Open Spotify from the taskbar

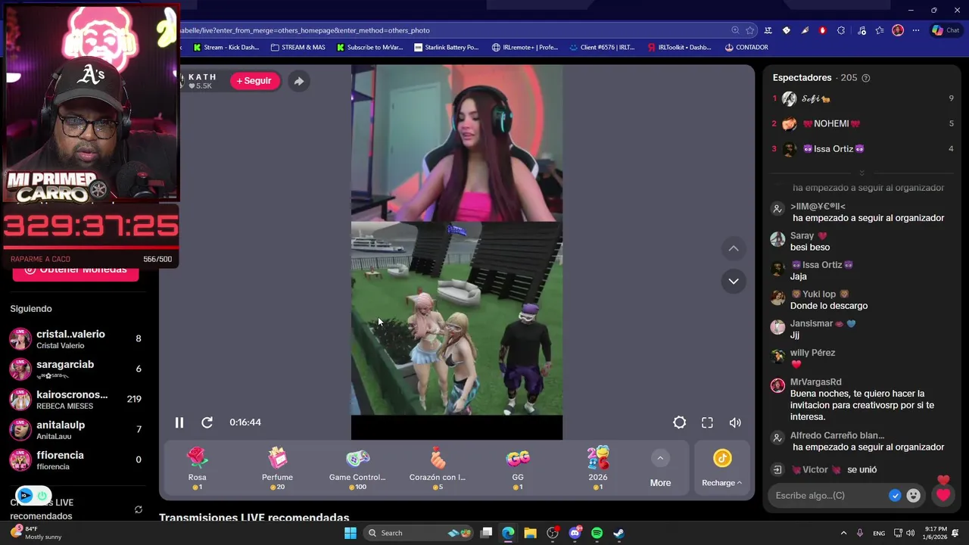pyautogui.click(x=597, y=533)
